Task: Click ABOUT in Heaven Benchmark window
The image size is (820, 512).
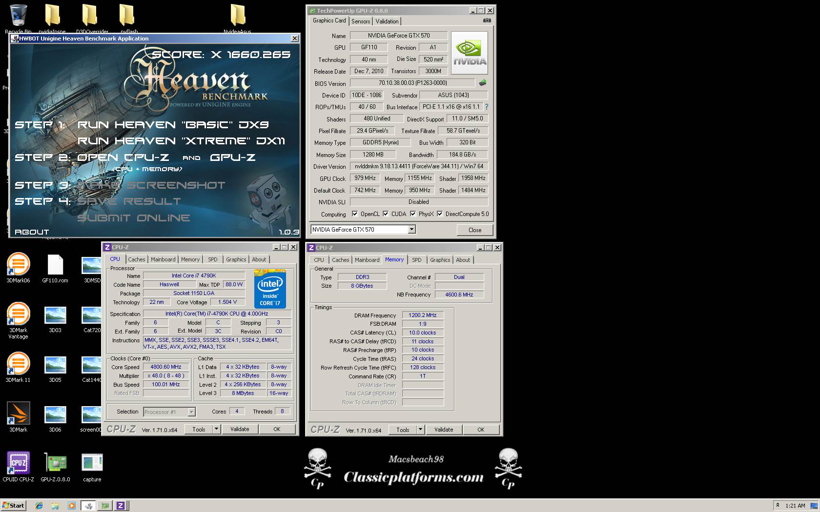Action: pyautogui.click(x=32, y=232)
